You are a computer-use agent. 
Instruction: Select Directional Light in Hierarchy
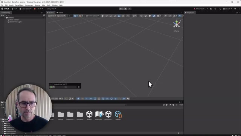coord(15,22)
